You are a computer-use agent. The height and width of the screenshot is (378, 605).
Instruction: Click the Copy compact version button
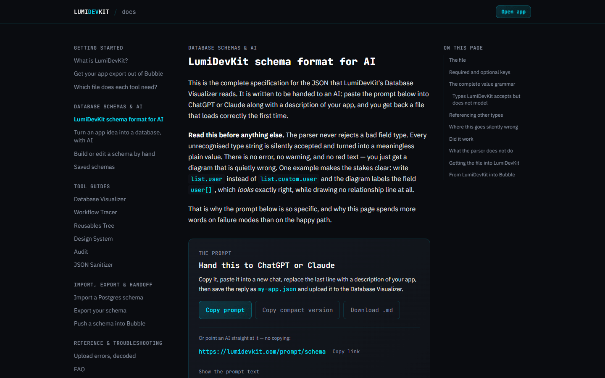coord(297,310)
